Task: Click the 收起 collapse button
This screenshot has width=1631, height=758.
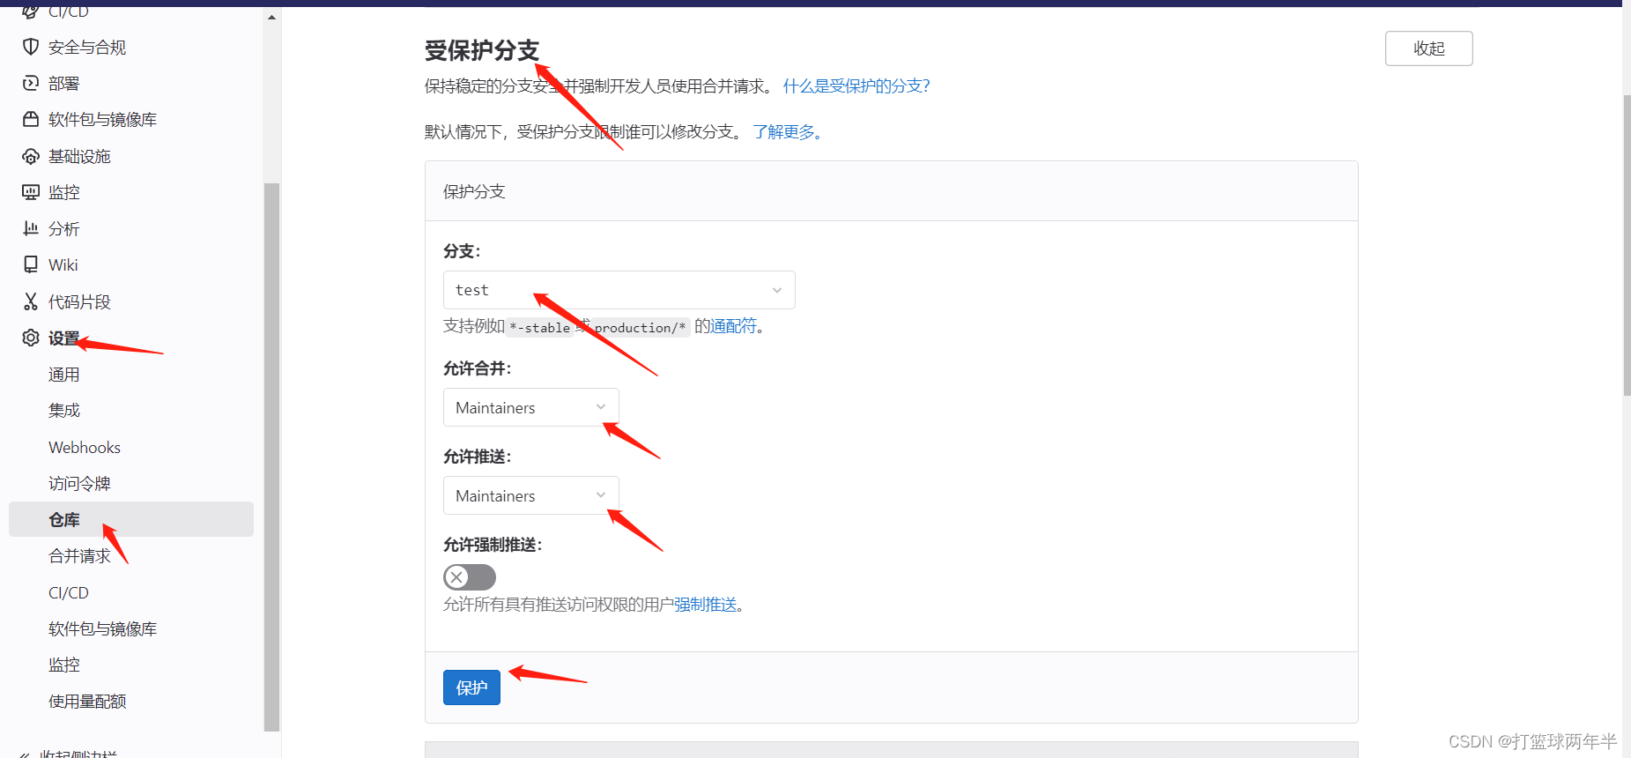Action: tap(1428, 48)
